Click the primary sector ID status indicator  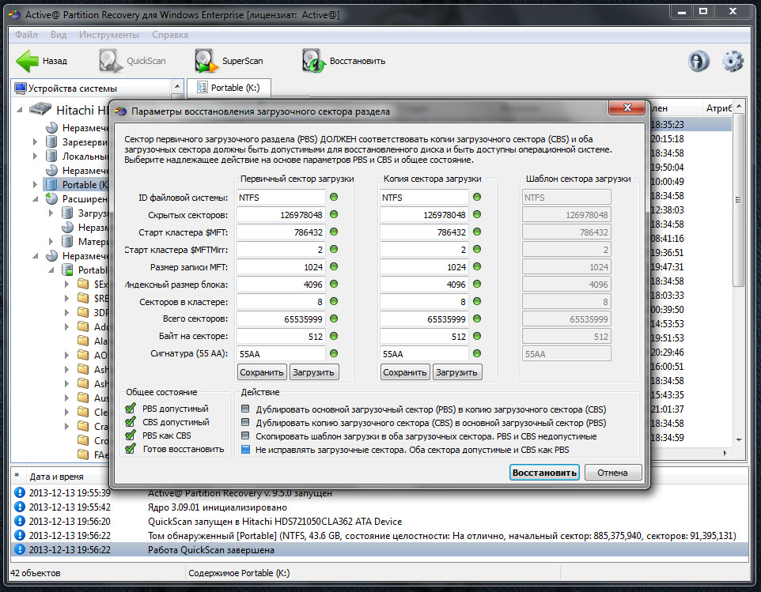(334, 197)
